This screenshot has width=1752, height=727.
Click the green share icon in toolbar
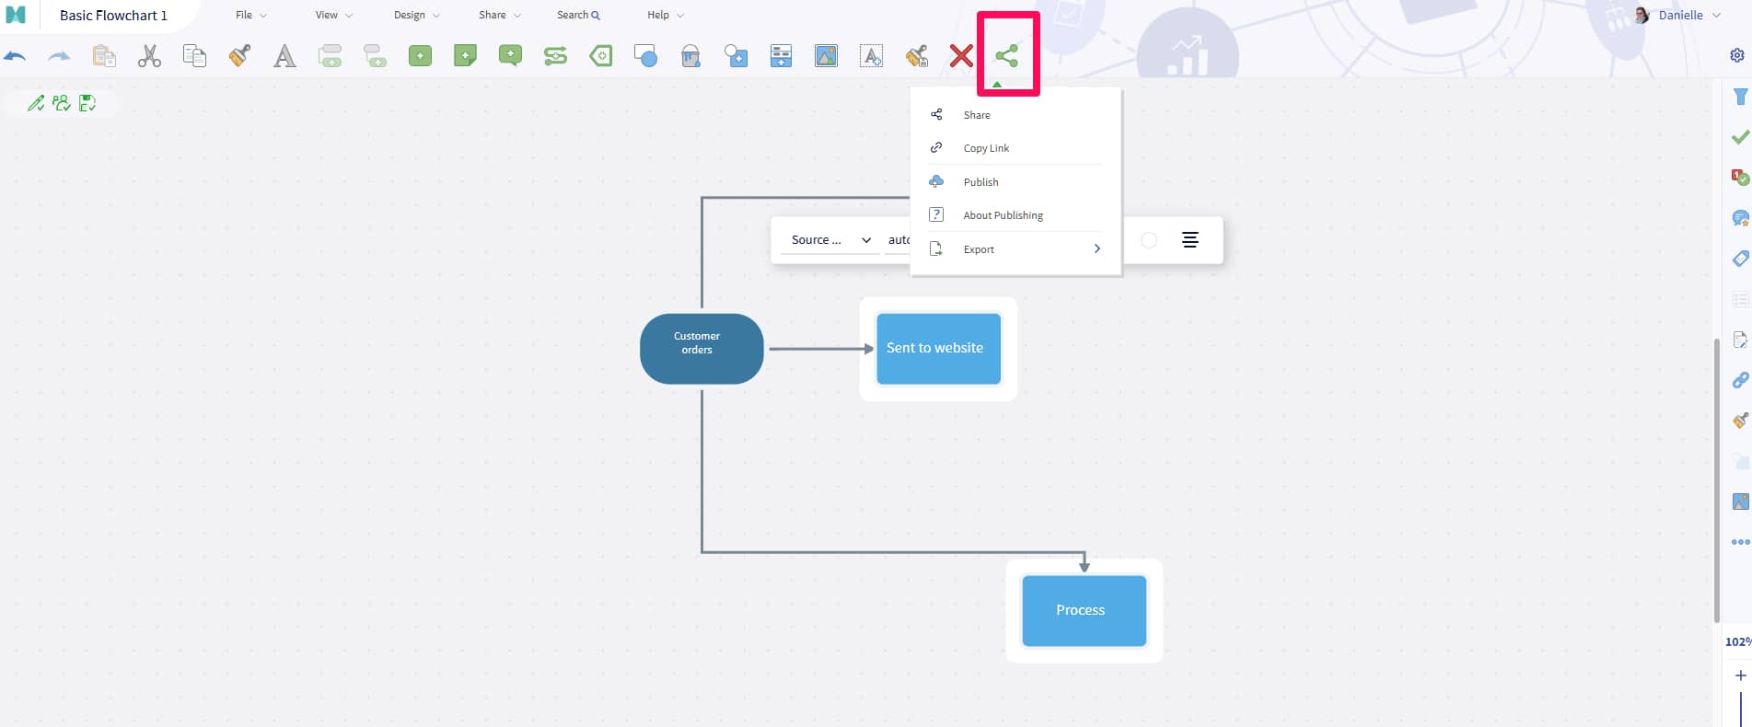coord(1006,56)
